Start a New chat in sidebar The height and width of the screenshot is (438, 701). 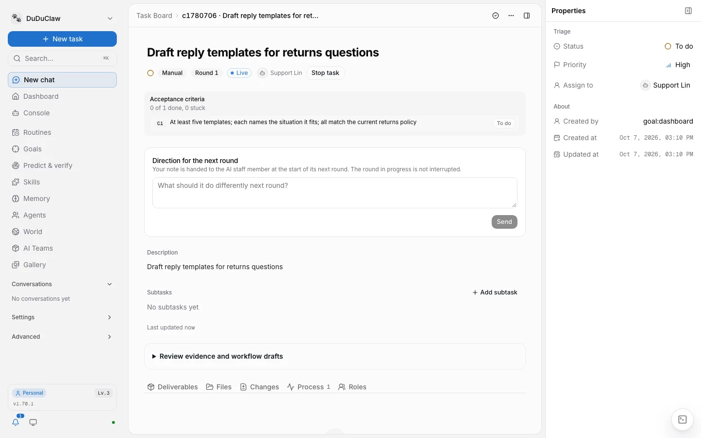point(62,80)
